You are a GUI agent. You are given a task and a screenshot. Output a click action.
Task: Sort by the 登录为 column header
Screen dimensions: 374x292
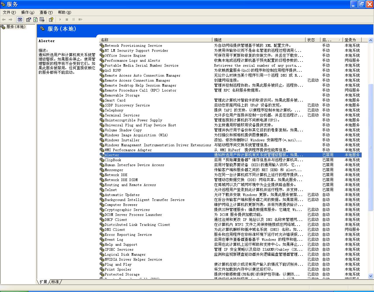352,40
